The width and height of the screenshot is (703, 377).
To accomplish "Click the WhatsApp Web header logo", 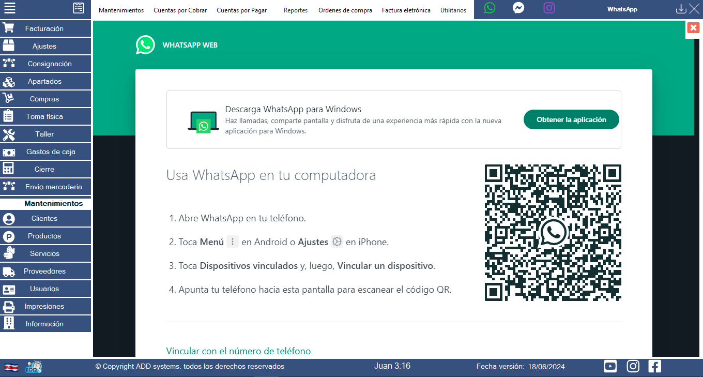I will [145, 45].
